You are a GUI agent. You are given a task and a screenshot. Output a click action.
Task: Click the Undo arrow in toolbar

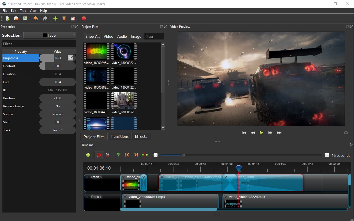click(36, 18)
